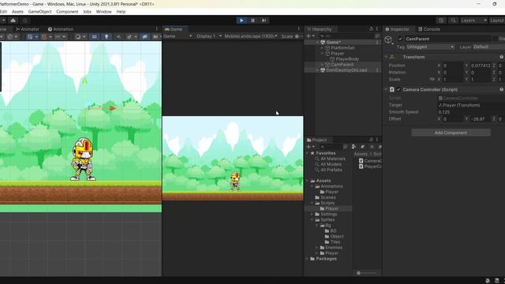The image size is (505, 284).
Task: Switch to the Animator tab
Action: pos(28,29)
